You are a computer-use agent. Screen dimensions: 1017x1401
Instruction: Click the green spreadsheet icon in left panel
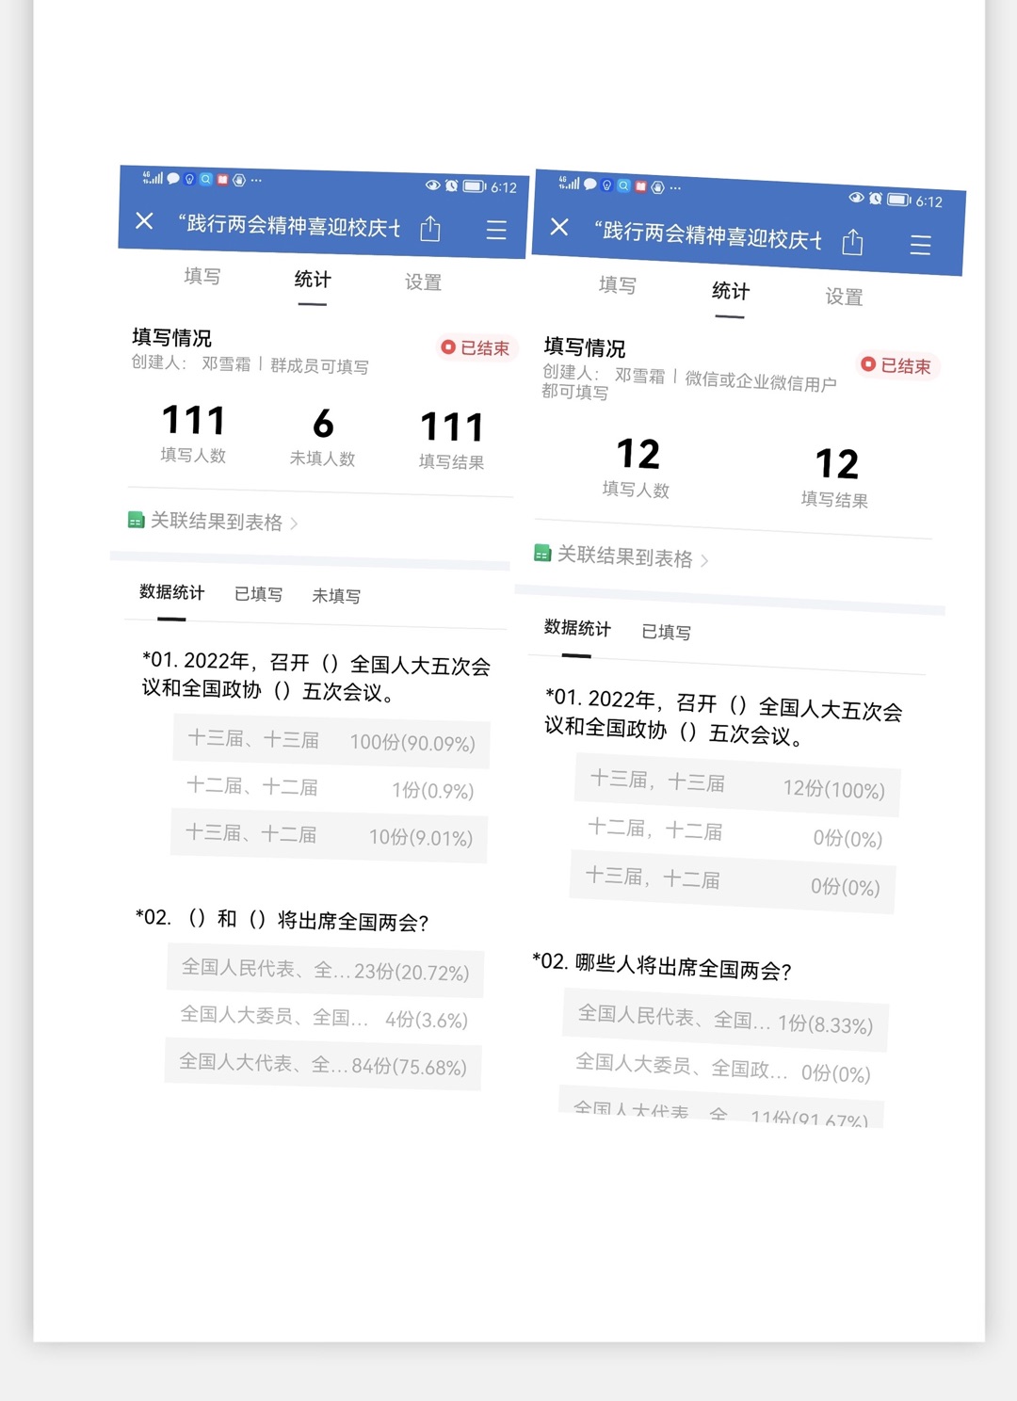(137, 520)
